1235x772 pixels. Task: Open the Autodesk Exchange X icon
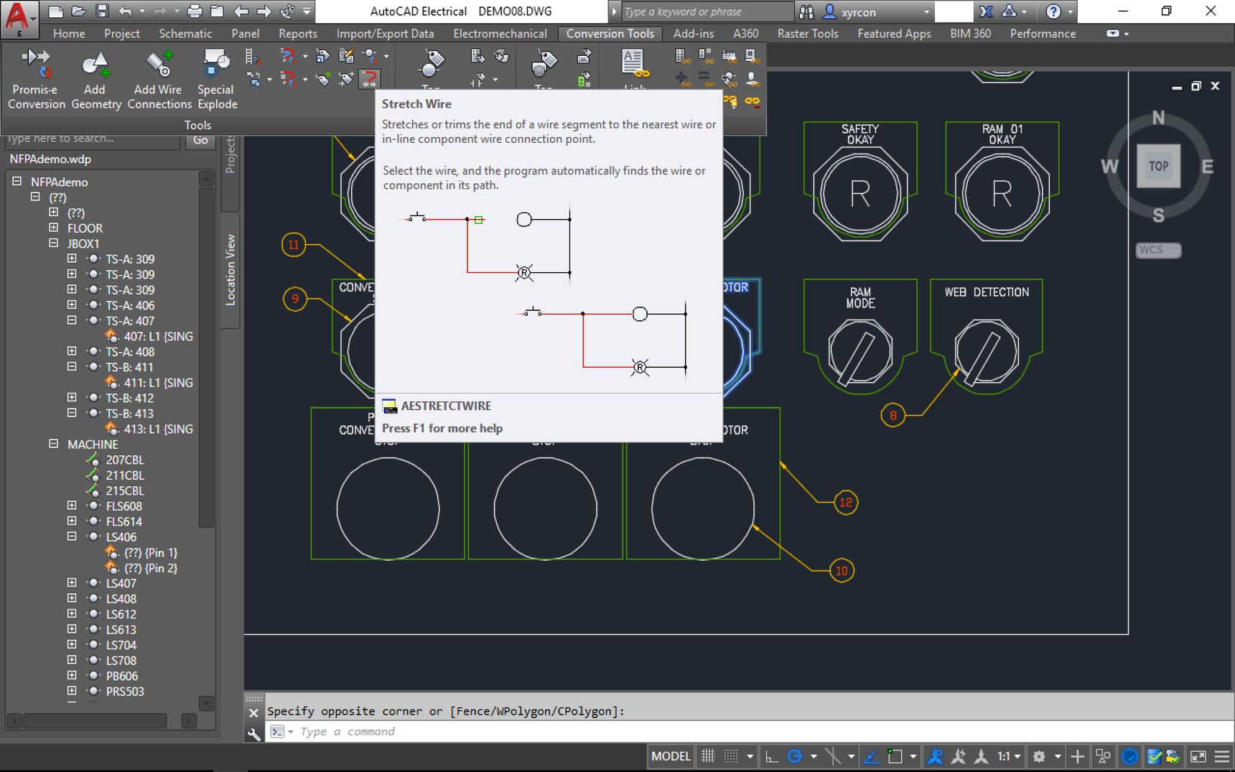pos(986,11)
